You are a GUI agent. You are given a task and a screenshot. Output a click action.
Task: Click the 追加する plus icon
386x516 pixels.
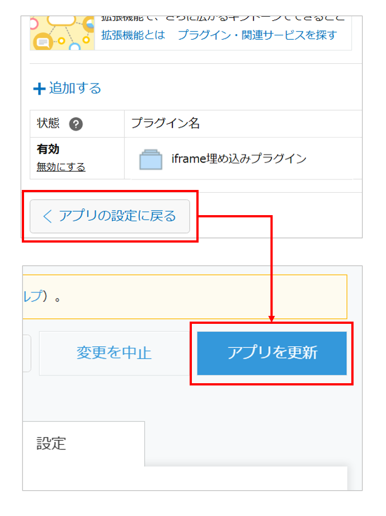(39, 89)
